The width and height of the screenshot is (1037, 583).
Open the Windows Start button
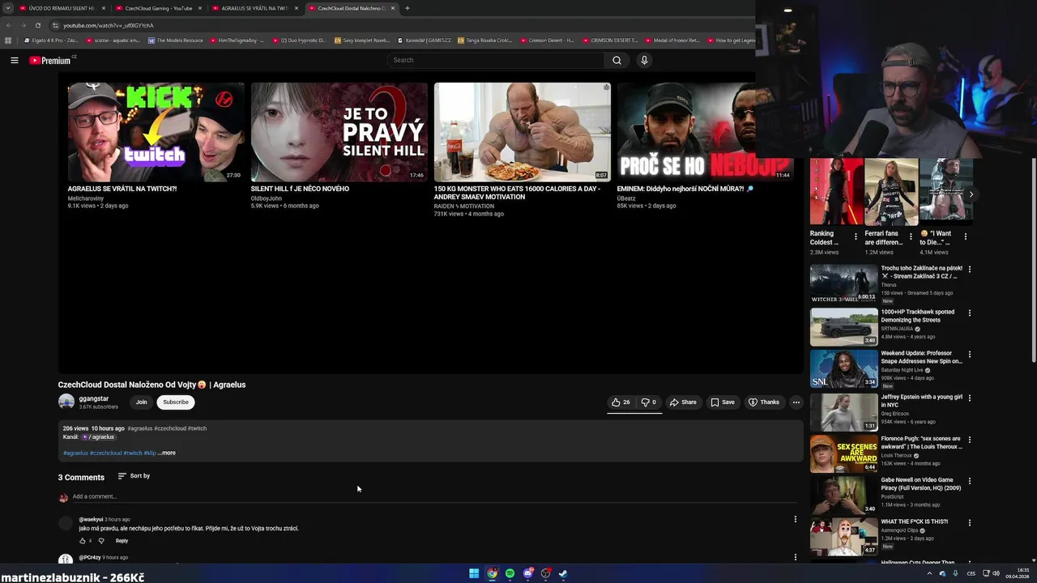[474, 573]
